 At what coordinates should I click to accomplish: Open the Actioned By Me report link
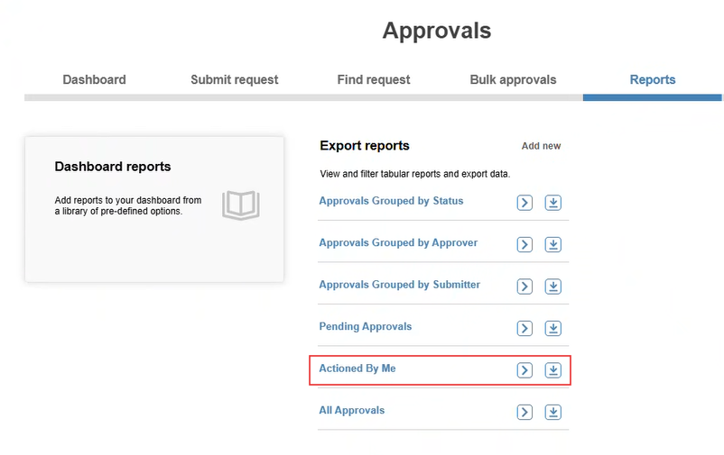coord(357,369)
